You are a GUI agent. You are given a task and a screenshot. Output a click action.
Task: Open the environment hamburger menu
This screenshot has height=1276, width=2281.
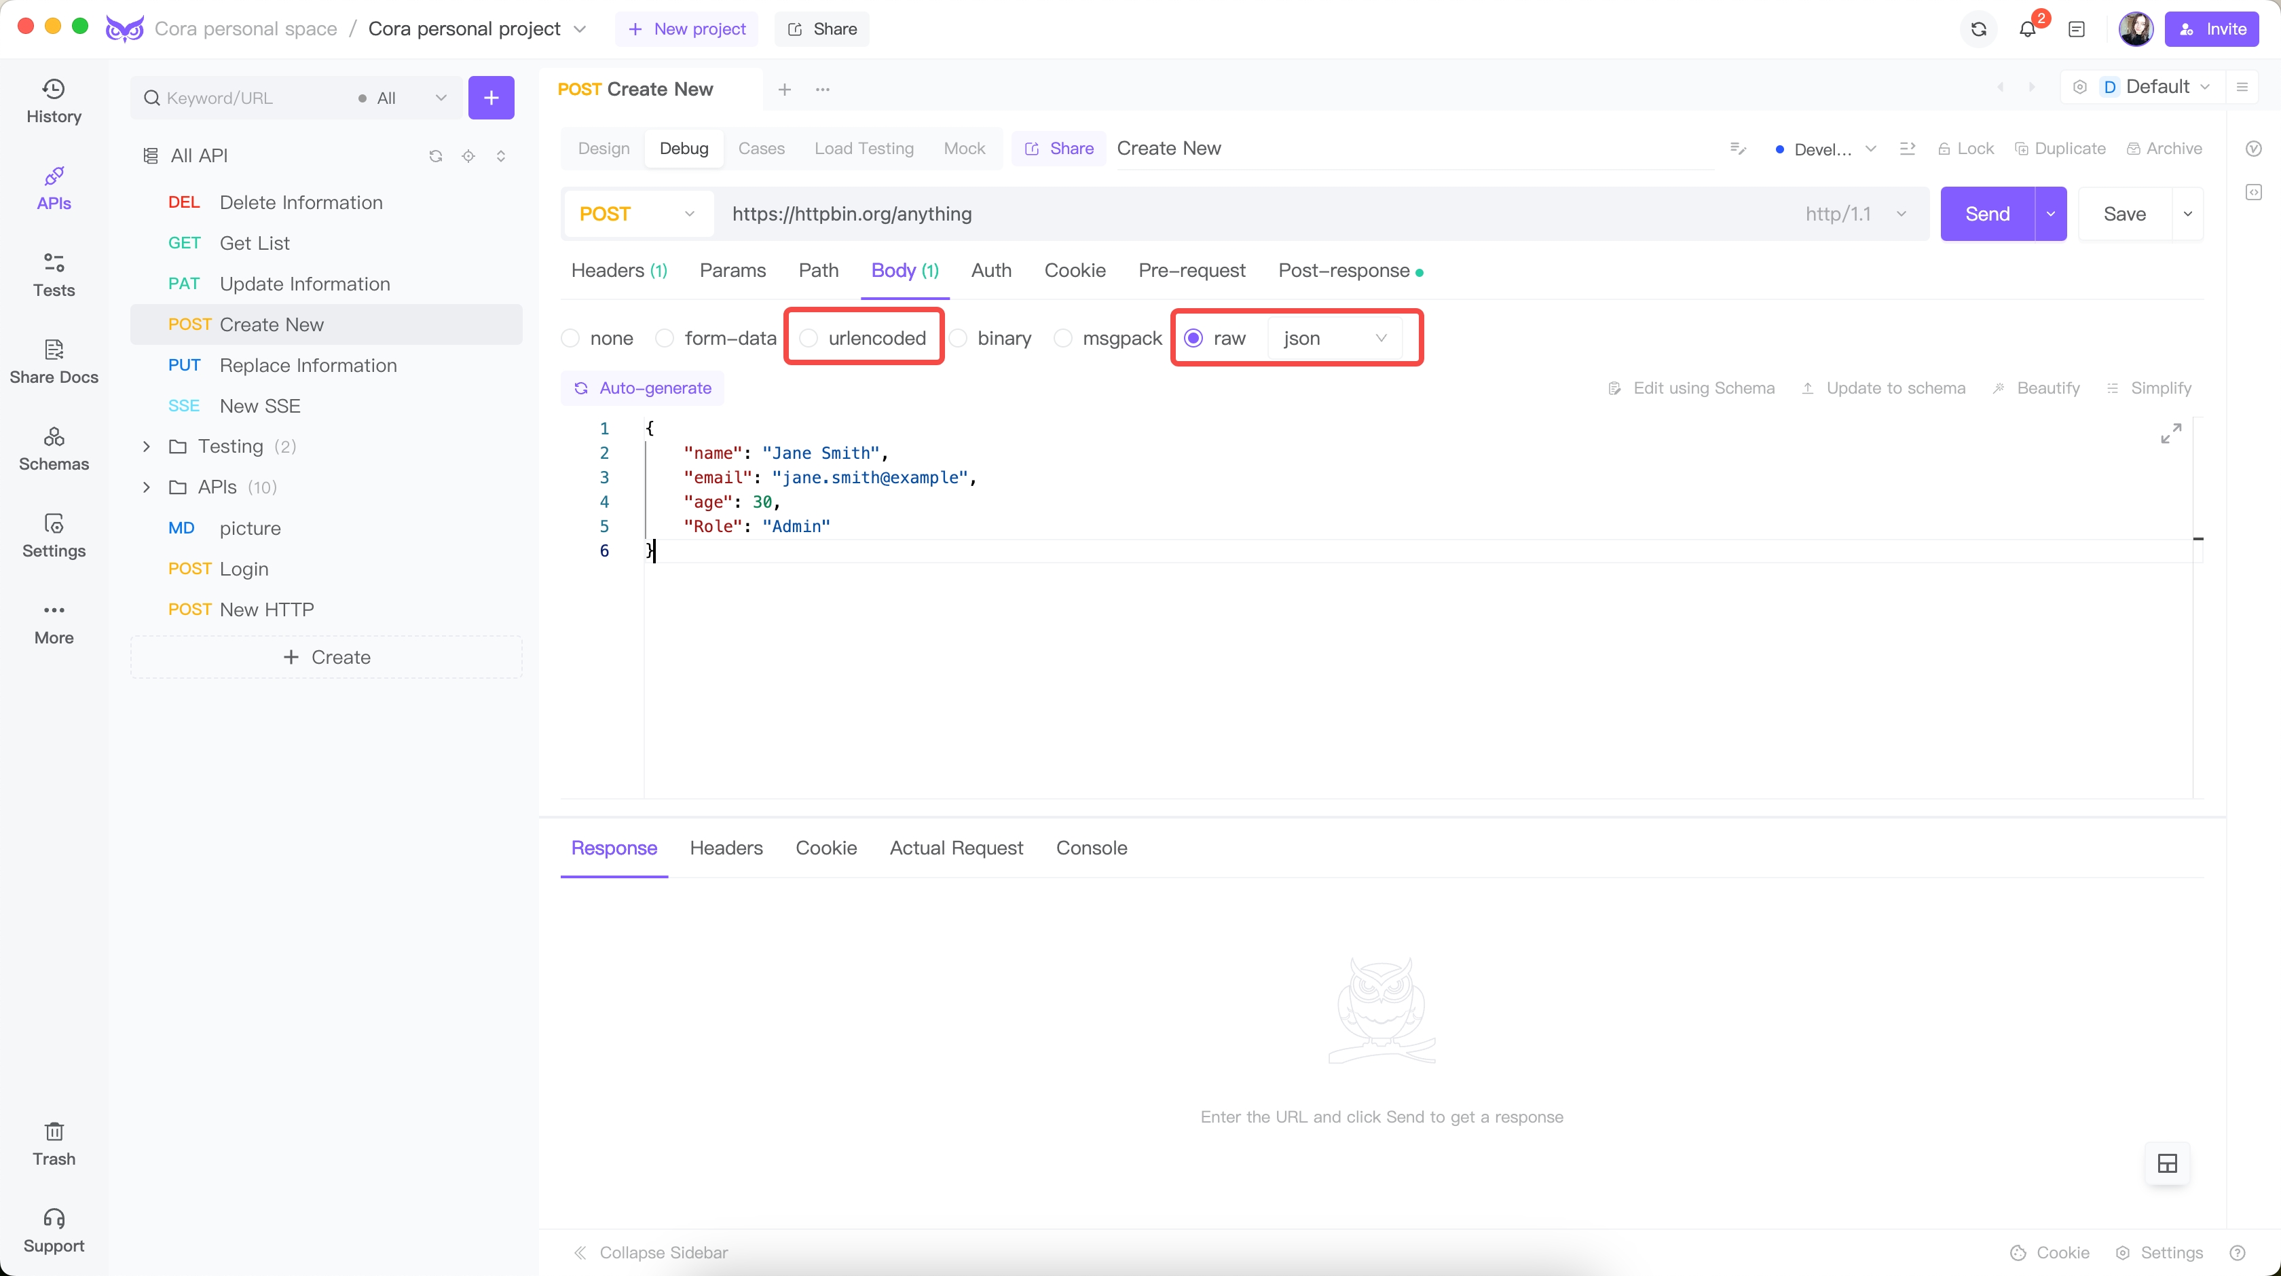point(2242,87)
